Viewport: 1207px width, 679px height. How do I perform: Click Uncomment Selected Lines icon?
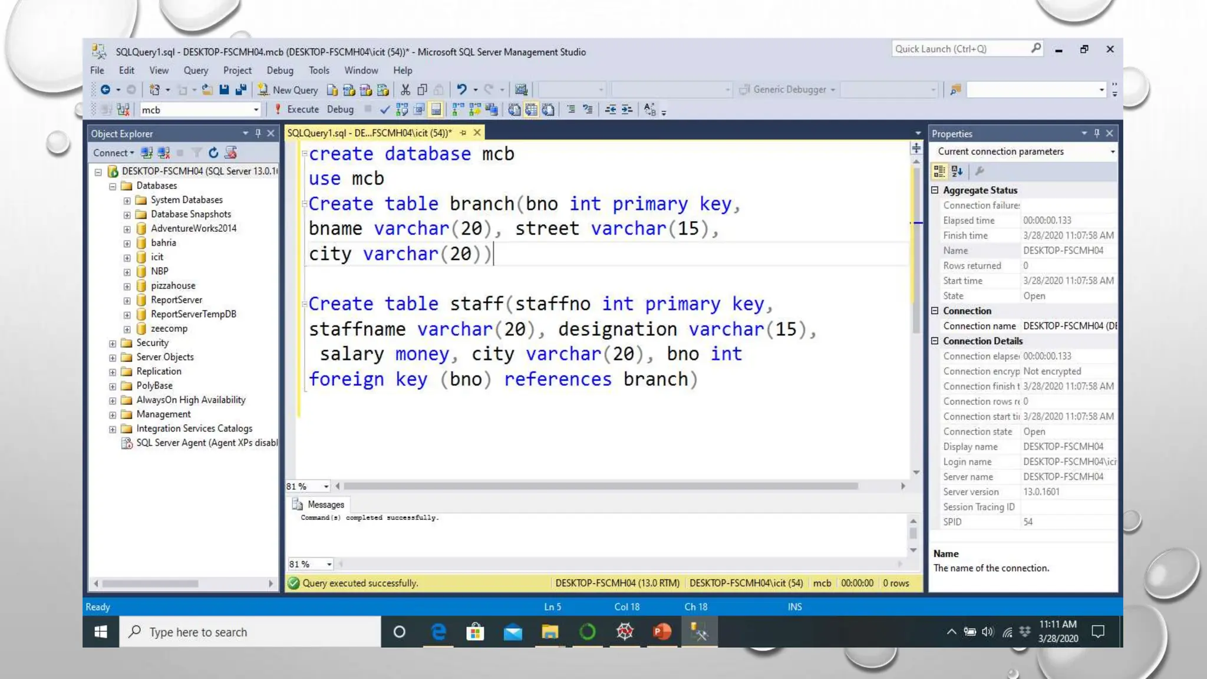[588, 110]
